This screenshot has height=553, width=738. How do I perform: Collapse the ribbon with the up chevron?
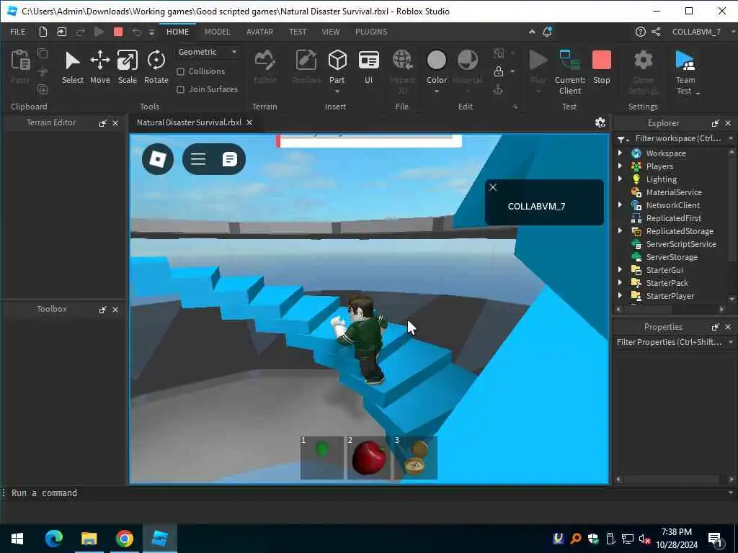(532, 32)
